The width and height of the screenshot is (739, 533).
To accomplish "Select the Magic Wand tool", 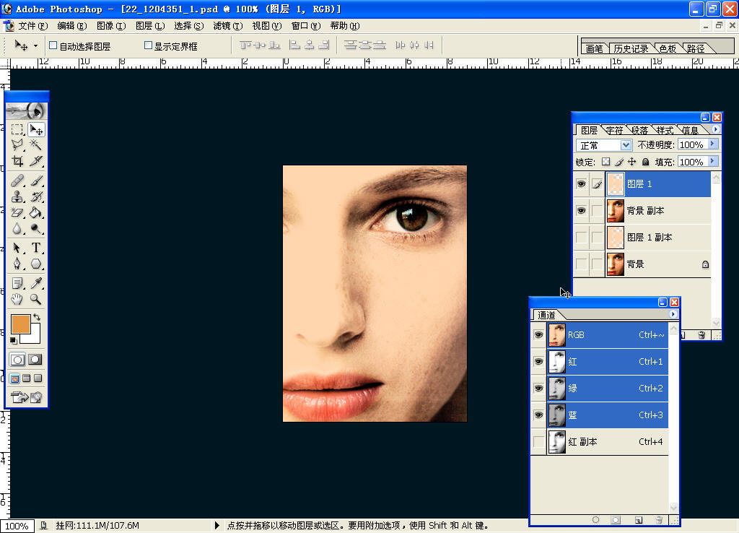I will point(36,145).
